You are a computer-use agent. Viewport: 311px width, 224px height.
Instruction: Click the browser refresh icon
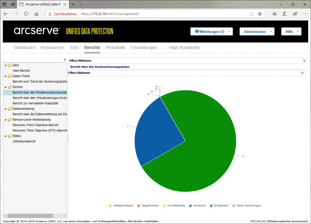coord(26,14)
